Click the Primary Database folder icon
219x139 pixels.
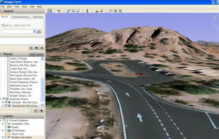click(x=7, y=120)
